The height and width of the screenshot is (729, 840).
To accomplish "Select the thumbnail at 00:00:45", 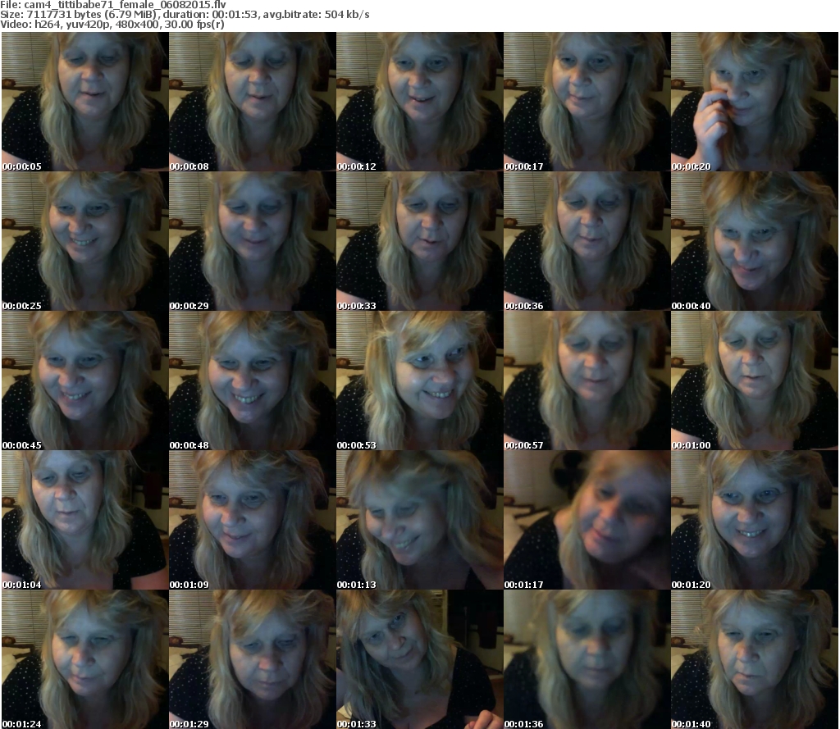I will coord(85,380).
